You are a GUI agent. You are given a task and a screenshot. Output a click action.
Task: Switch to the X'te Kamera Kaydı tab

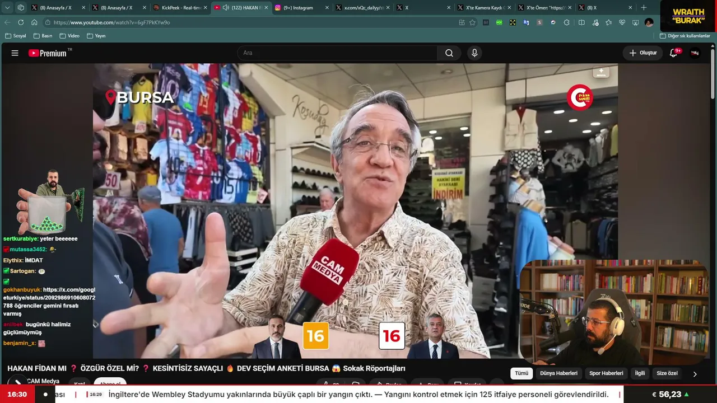(484, 8)
